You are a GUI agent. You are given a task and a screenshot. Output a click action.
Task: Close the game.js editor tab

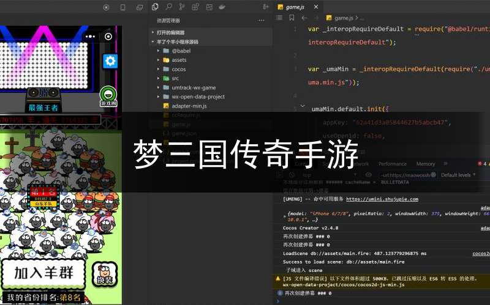pyautogui.click(x=316, y=7)
